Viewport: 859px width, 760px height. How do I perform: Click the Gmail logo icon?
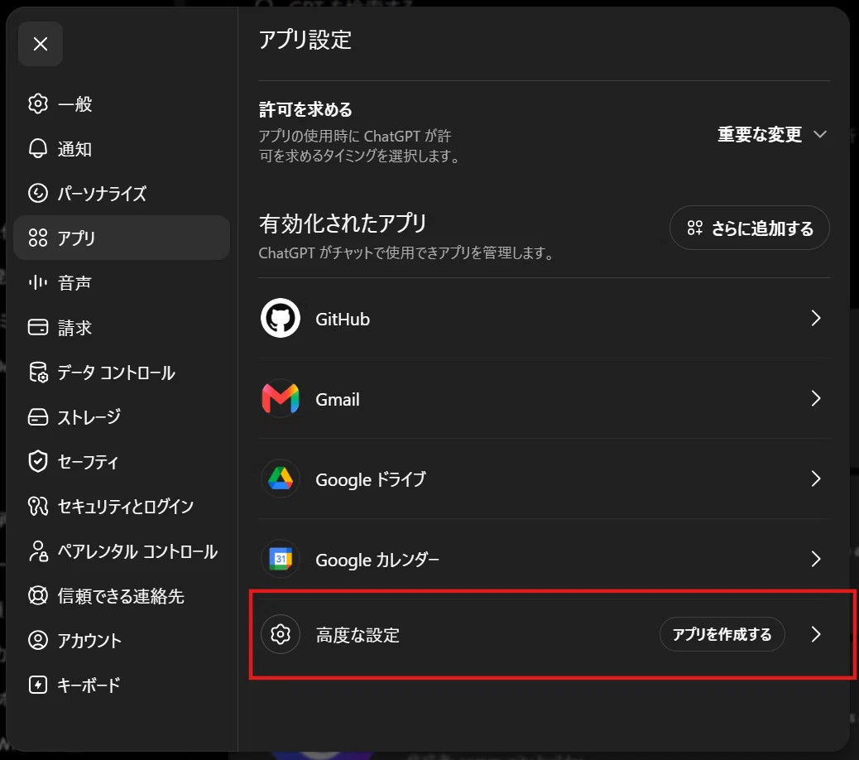(281, 398)
